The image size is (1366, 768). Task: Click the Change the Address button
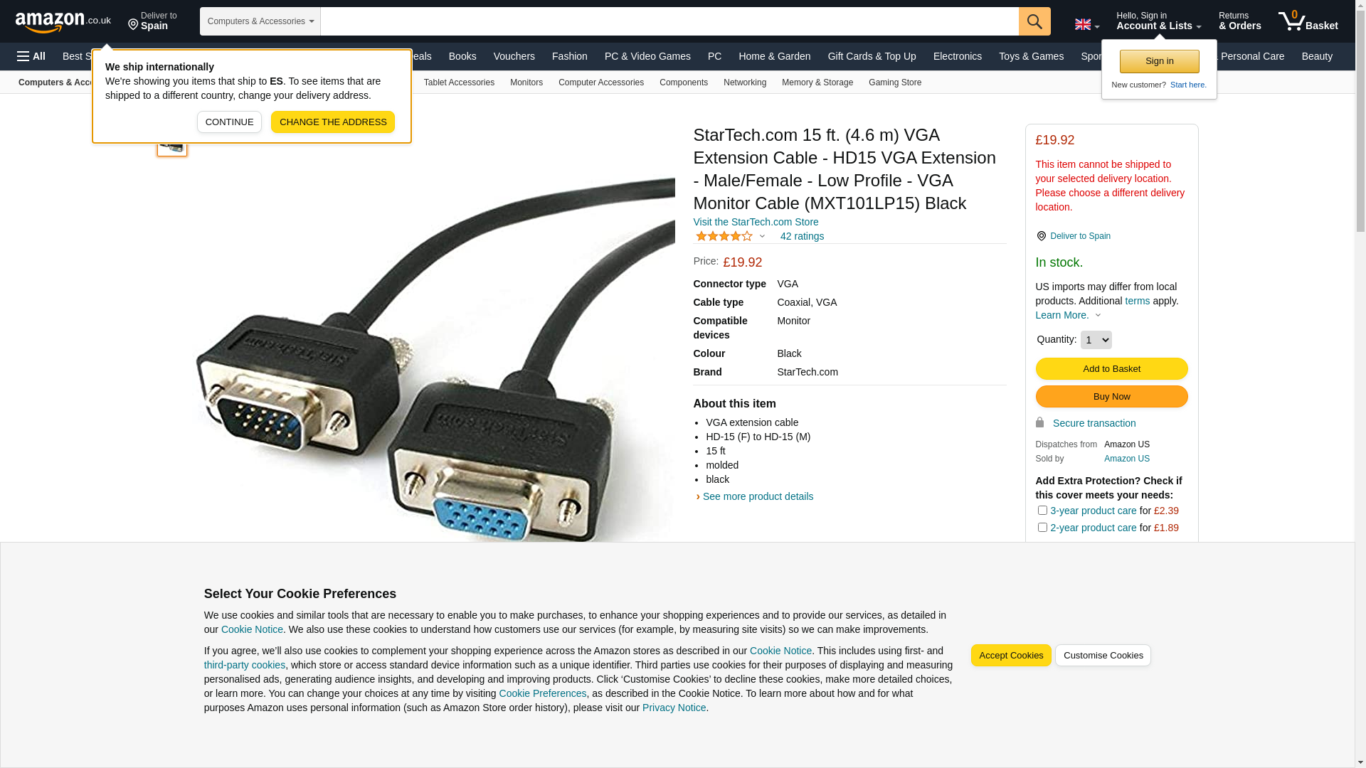pyautogui.click(x=333, y=122)
